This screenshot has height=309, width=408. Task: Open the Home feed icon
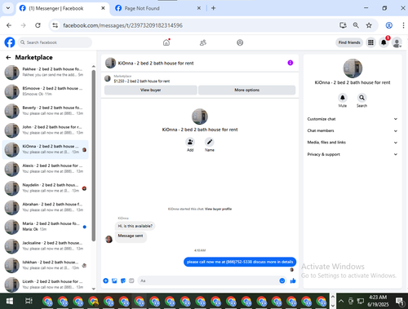166,42
